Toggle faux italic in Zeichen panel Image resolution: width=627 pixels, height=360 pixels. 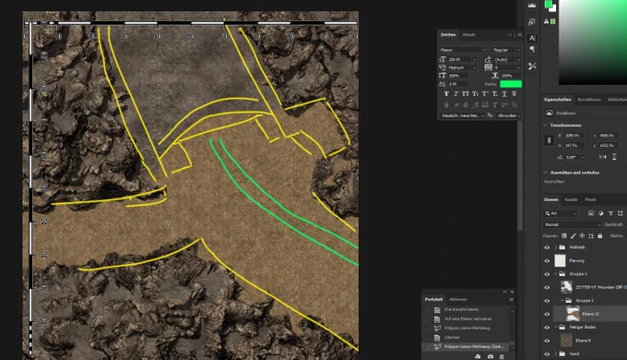(x=455, y=94)
